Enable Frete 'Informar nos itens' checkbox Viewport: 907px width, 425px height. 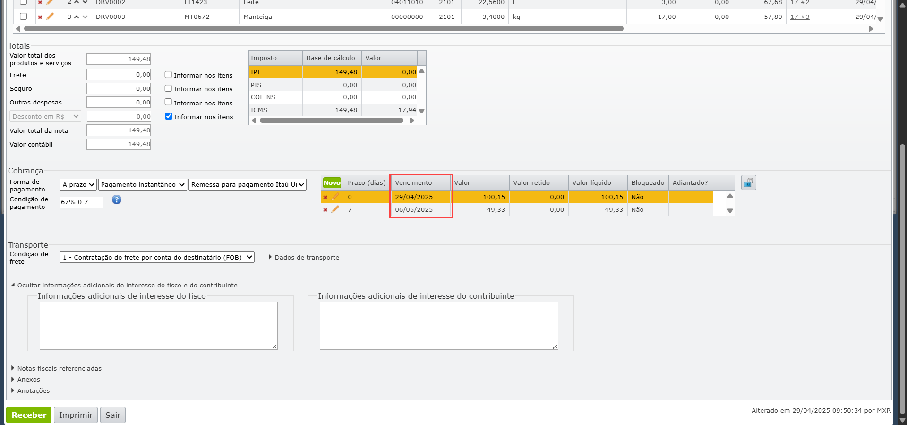tap(168, 75)
